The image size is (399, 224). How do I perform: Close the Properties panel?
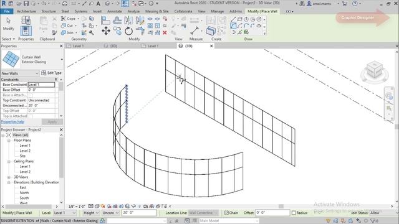(x=61, y=46)
